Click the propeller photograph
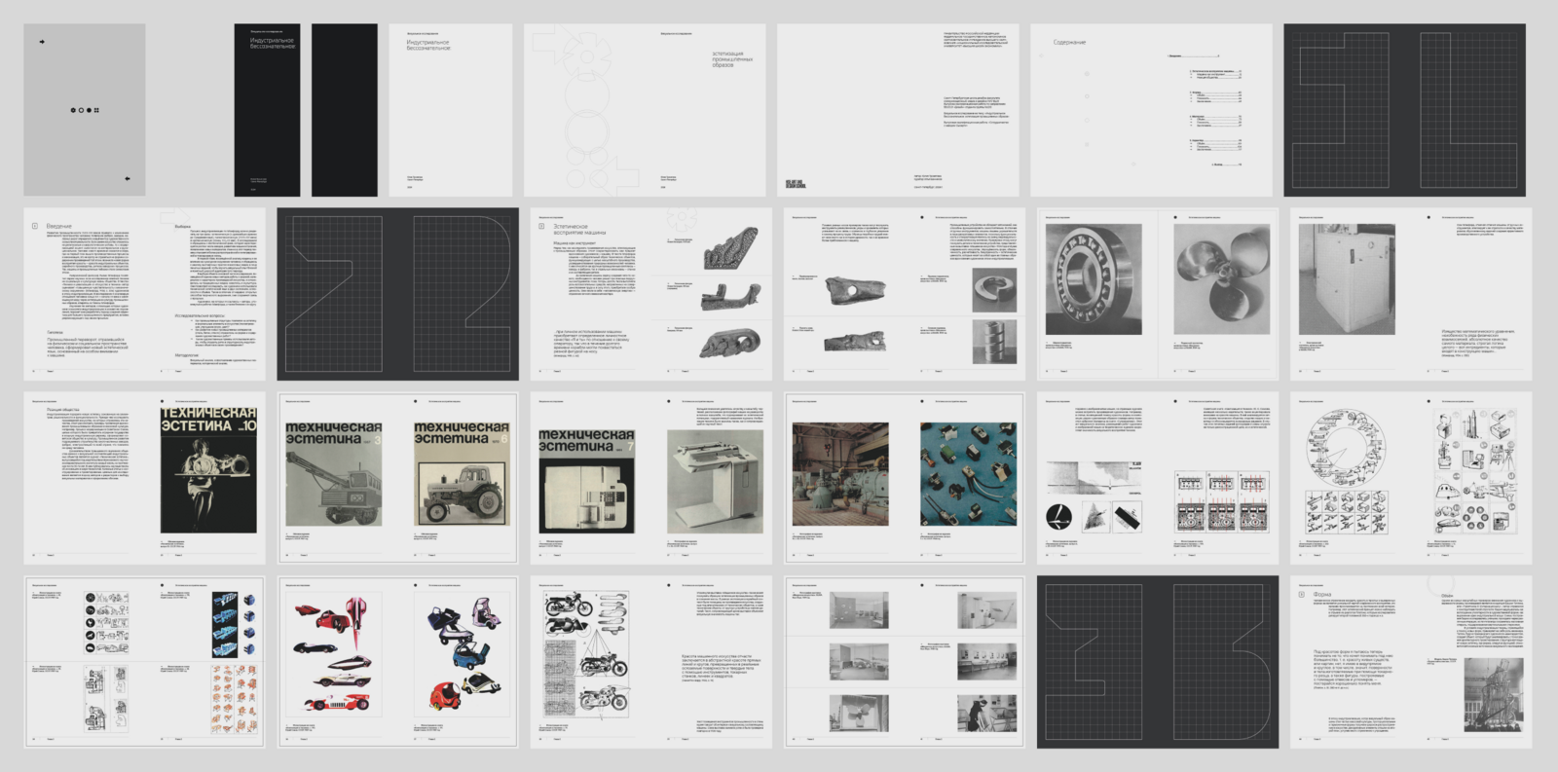The height and width of the screenshot is (772, 1558). (1221, 280)
